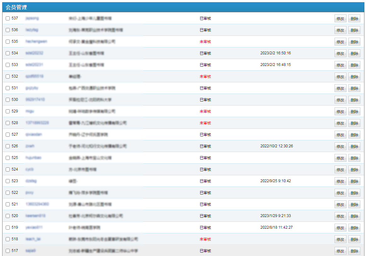Select the checkbox in row 534
This screenshot has width=366, height=256.
8,53
